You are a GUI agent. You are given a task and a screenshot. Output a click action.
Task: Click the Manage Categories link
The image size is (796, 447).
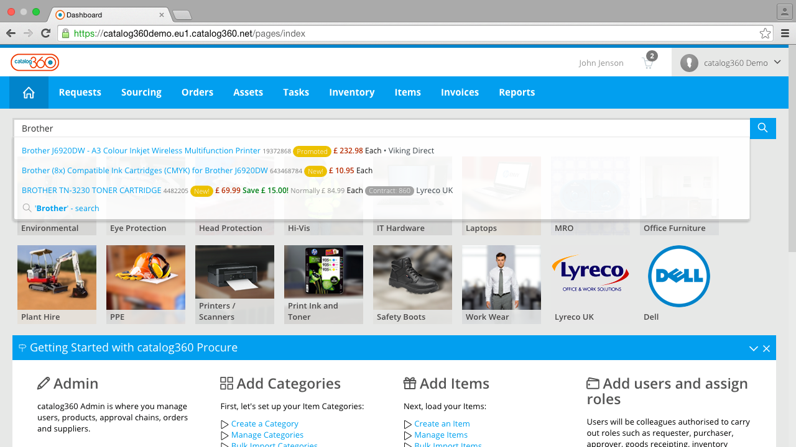click(x=267, y=435)
